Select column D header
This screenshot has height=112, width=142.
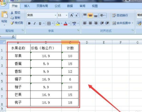tap(87, 43)
